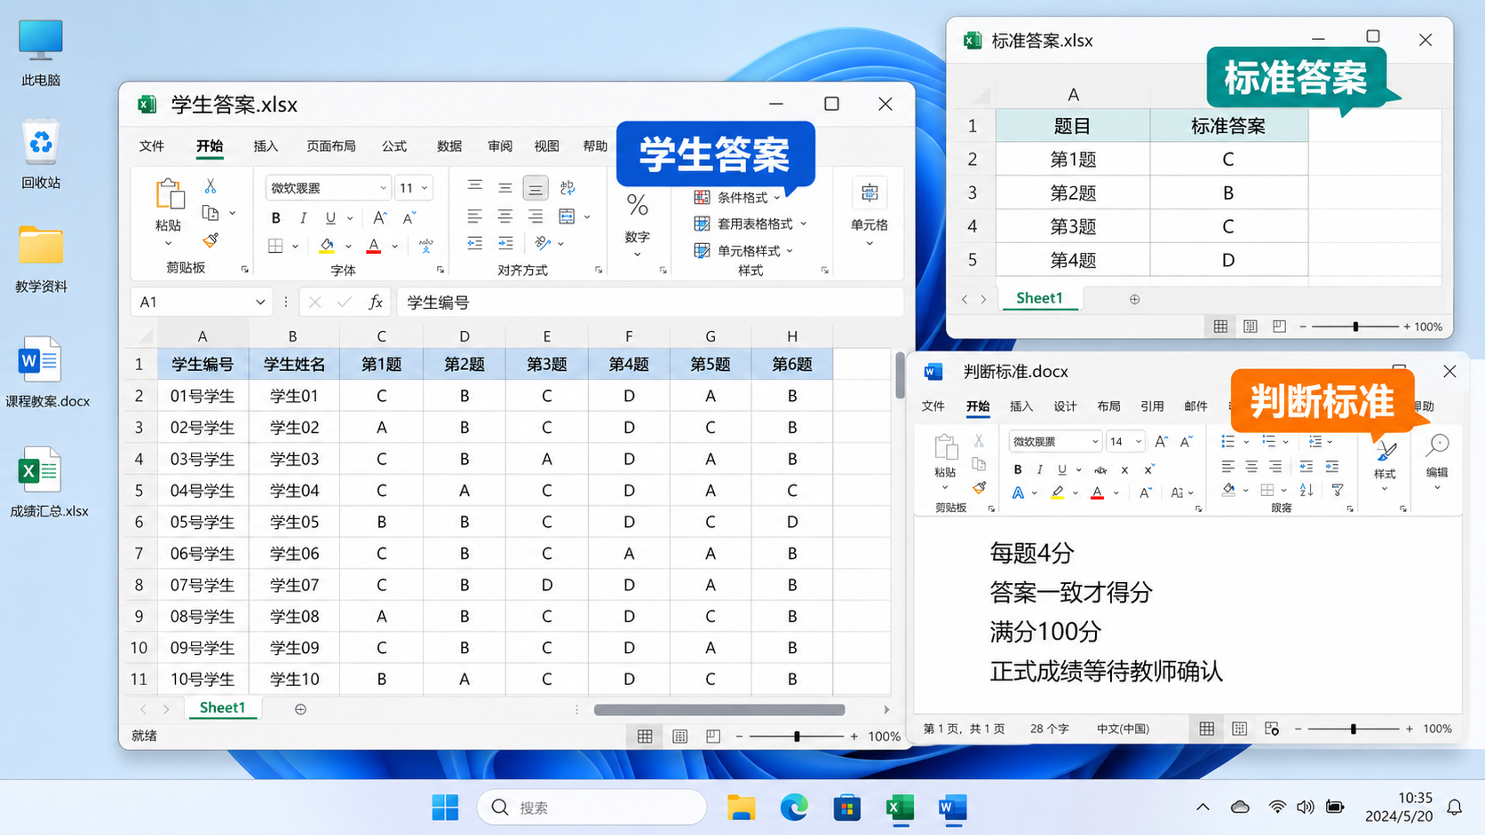Toggle Italic in 学生答案.xlsx ribbon
Viewport: 1485px width, 835px height.
tap(303, 218)
